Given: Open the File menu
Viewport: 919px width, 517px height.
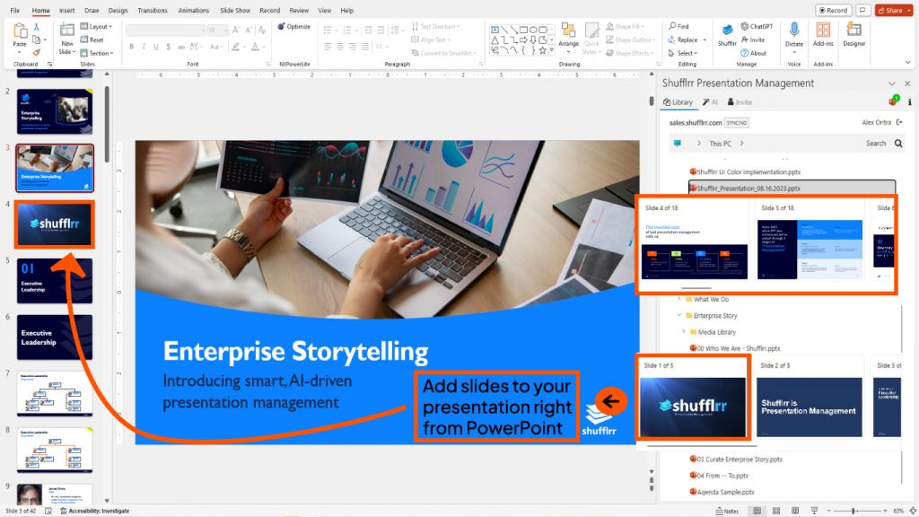Looking at the screenshot, I should tap(15, 10).
